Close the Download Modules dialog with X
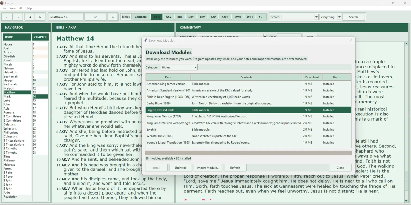The width and height of the screenshot is (411, 205). tap(351, 40)
